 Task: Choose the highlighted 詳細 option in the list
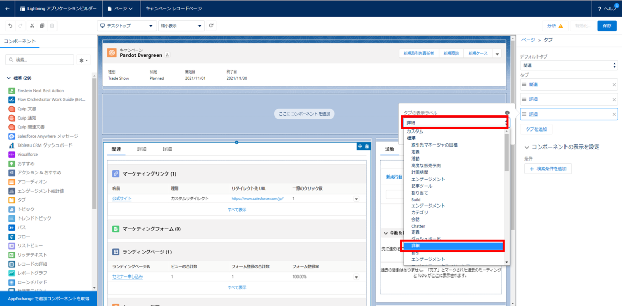point(453,246)
